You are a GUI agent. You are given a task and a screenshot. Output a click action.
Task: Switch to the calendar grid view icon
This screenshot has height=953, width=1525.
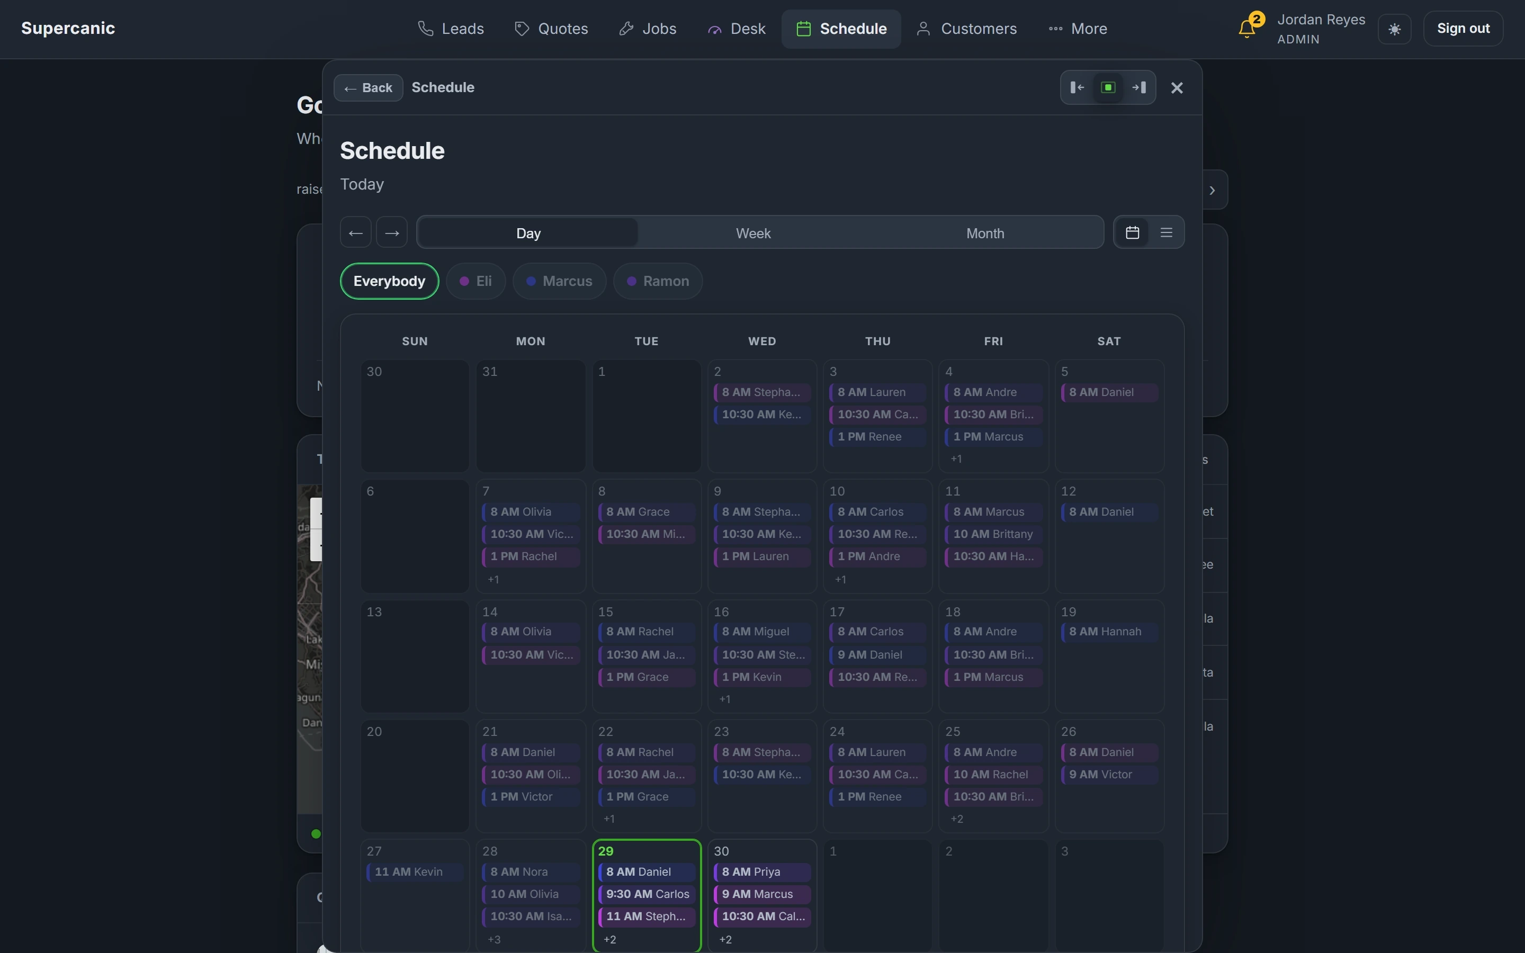[x=1132, y=232]
